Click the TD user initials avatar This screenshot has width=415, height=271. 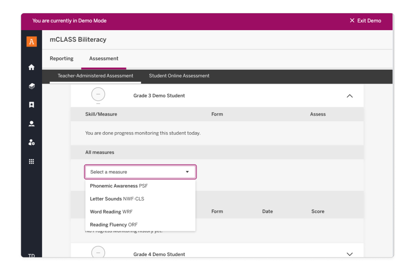(31, 255)
